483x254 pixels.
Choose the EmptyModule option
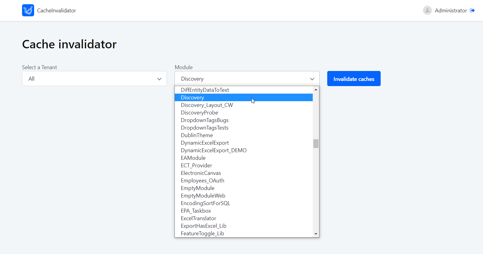pyautogui.click(x=244, y=188)
